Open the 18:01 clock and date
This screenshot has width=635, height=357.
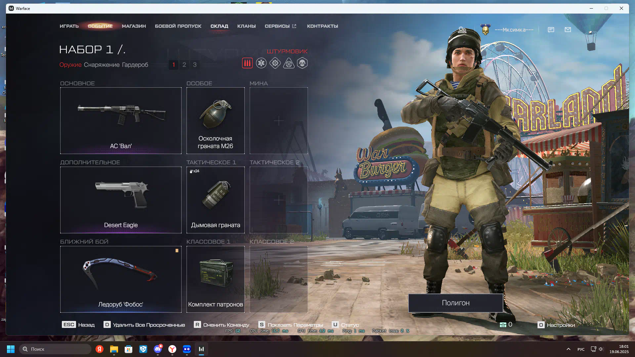pyautogui.click(x=619, y=349)
